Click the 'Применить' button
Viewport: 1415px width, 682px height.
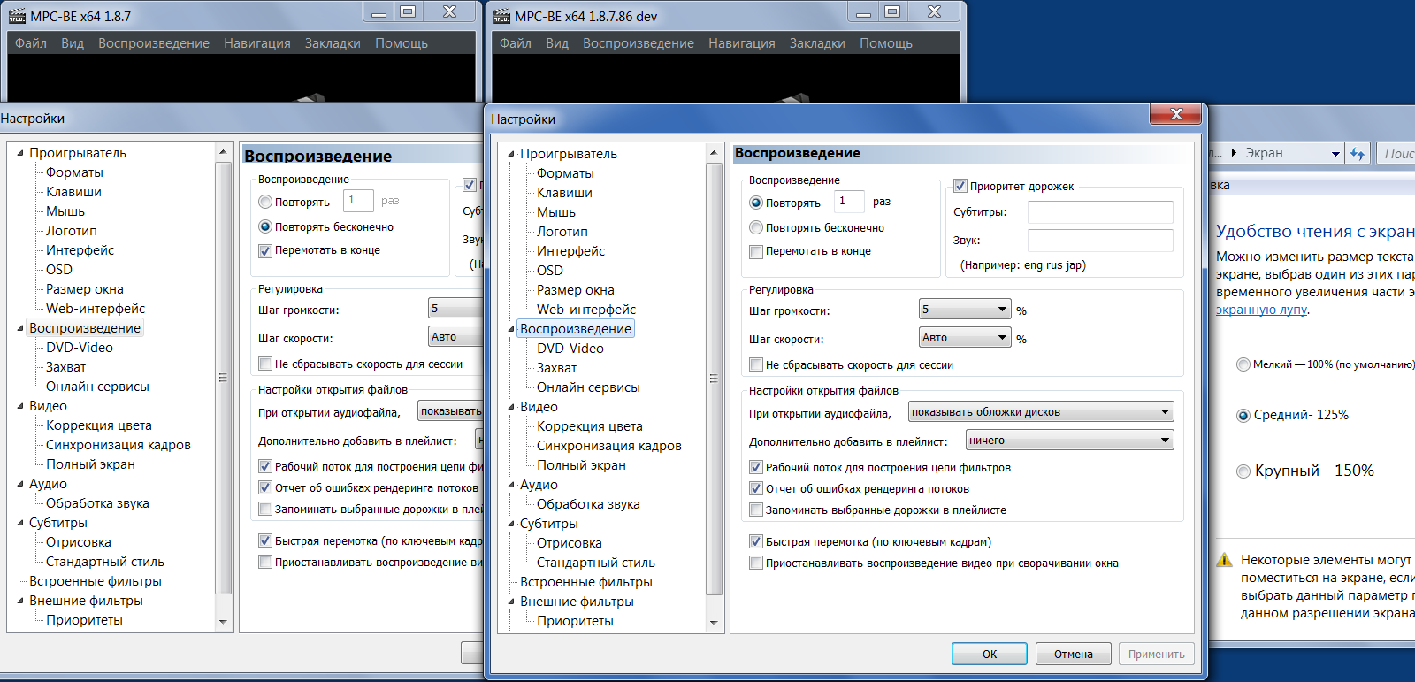pyautogui.click(x=1157, y=654)
